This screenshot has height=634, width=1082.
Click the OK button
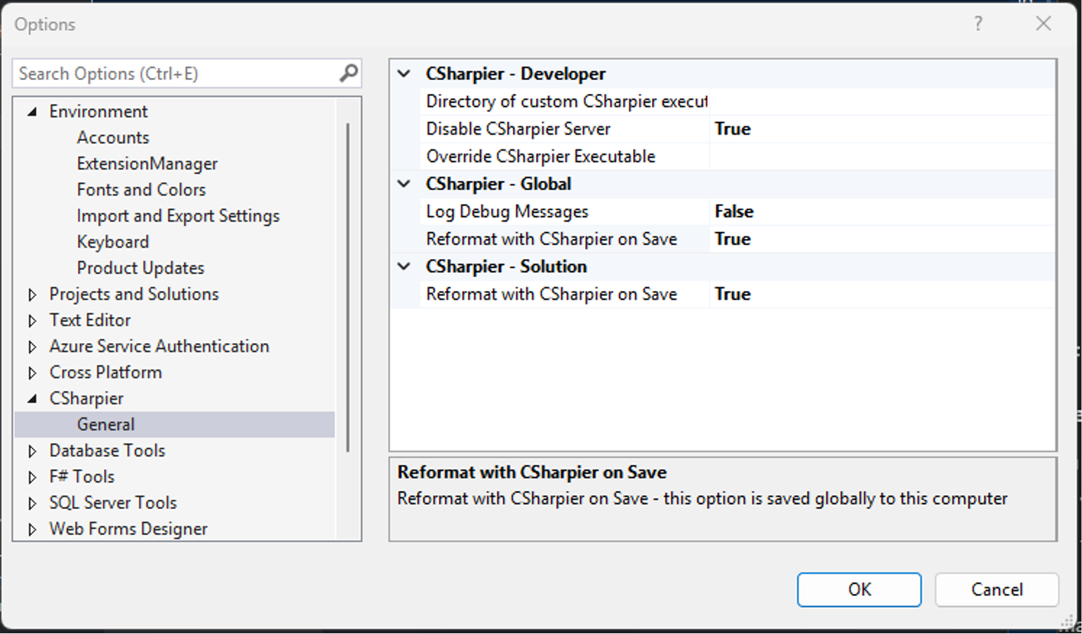pos(859,589)
